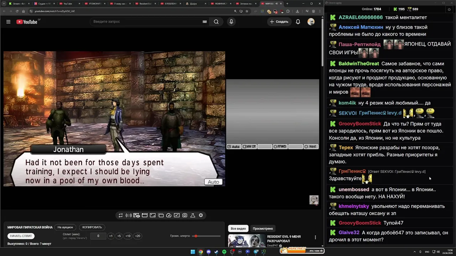The width and height of the screenshot is (456, 256).
Task: Go back with Chrome's back arrow
Action: (4, 11)
